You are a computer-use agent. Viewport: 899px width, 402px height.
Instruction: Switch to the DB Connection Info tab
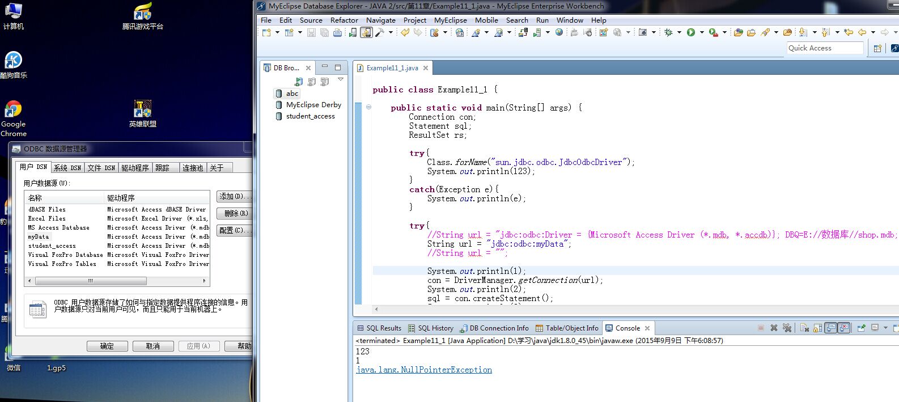[494, 328]
